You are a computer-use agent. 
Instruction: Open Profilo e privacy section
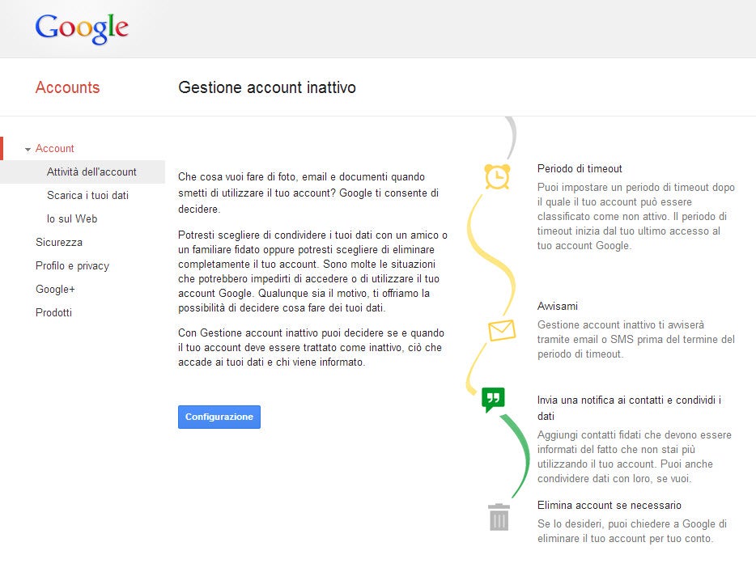pyautogui.click(x=72, y=265)
